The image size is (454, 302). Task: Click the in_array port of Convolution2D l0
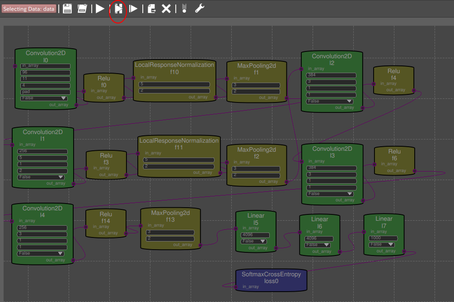click(x=15, y=66)
